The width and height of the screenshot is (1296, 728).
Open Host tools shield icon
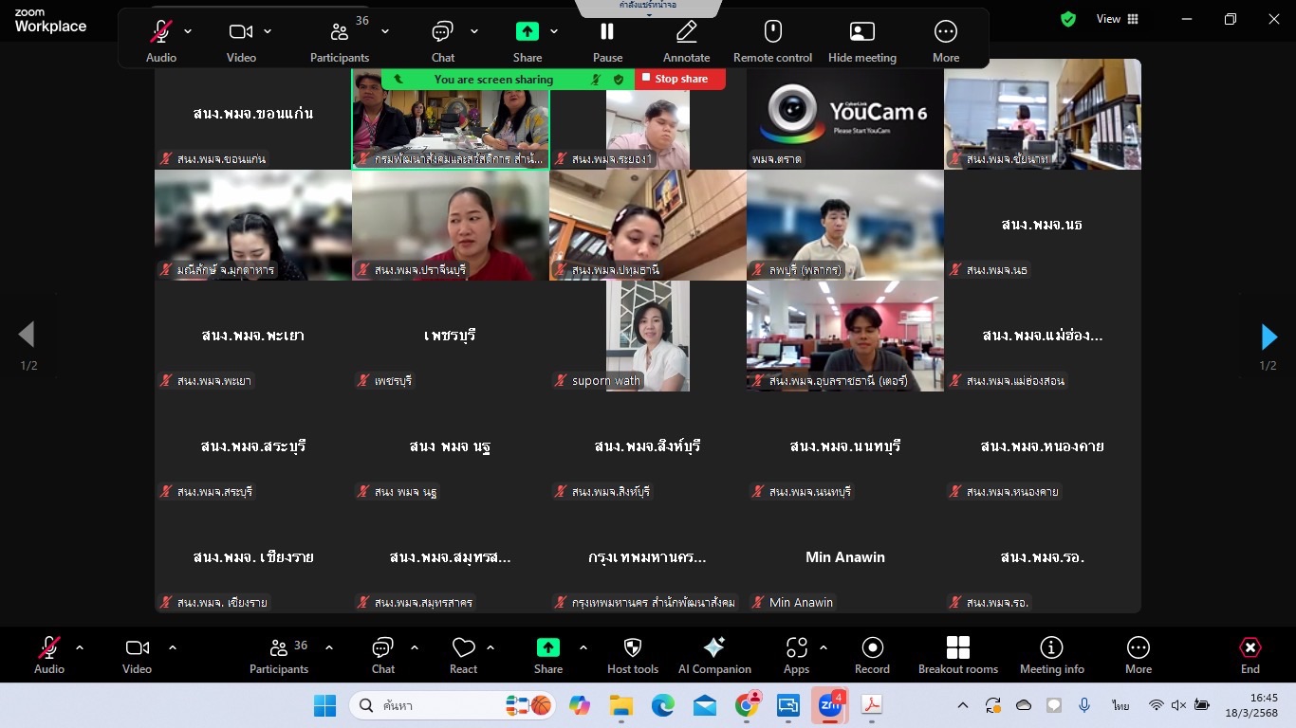pyautogui.click(x=633, y=647)
